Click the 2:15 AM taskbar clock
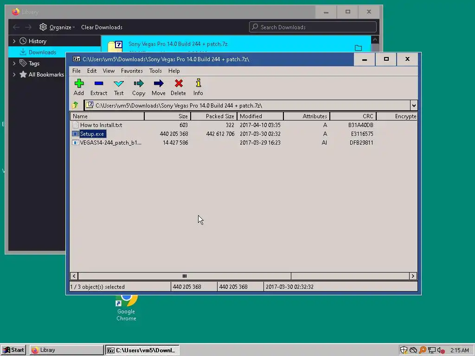 click(x=459, y=350)
